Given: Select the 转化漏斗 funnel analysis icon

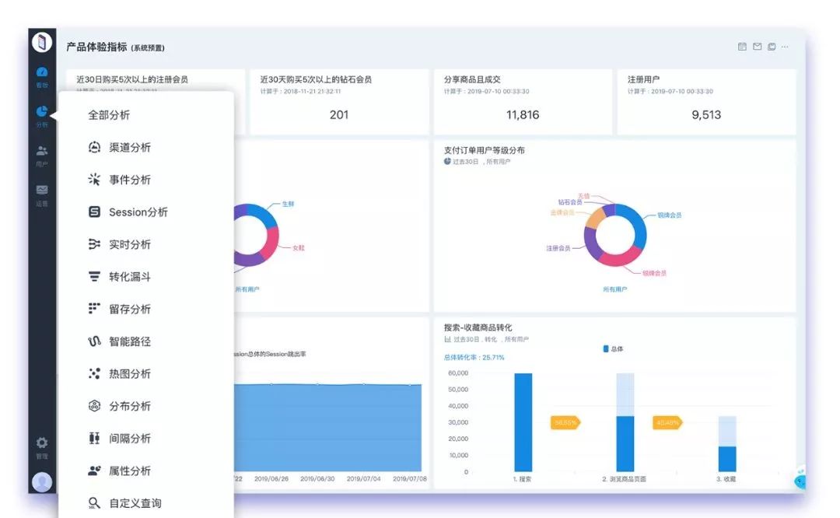Looking at the screenshot, I should point(94,276).
